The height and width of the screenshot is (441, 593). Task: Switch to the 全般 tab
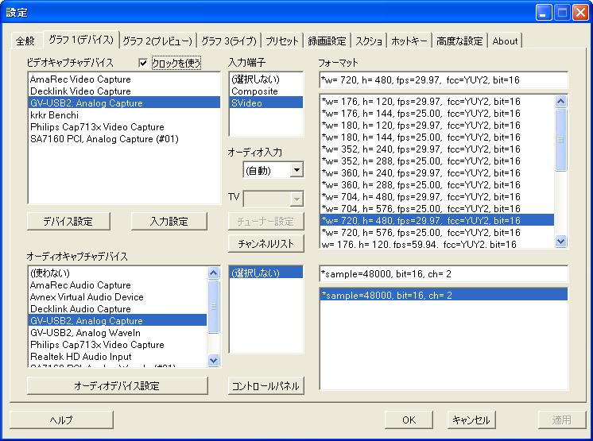click(x=25, y=41)
